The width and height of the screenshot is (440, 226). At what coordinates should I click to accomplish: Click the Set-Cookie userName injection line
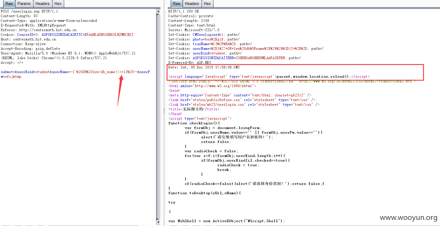[246, 49]
